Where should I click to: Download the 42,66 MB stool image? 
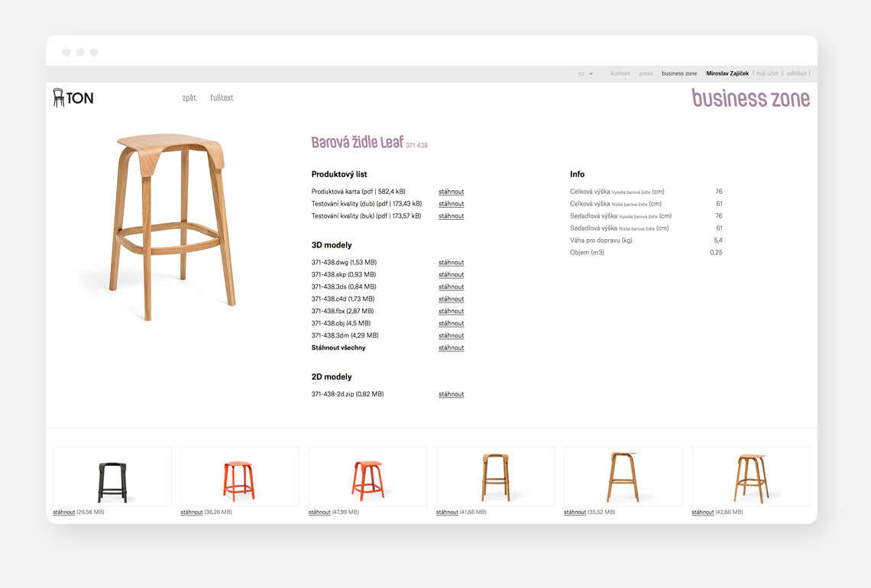(x=702, y=512)
